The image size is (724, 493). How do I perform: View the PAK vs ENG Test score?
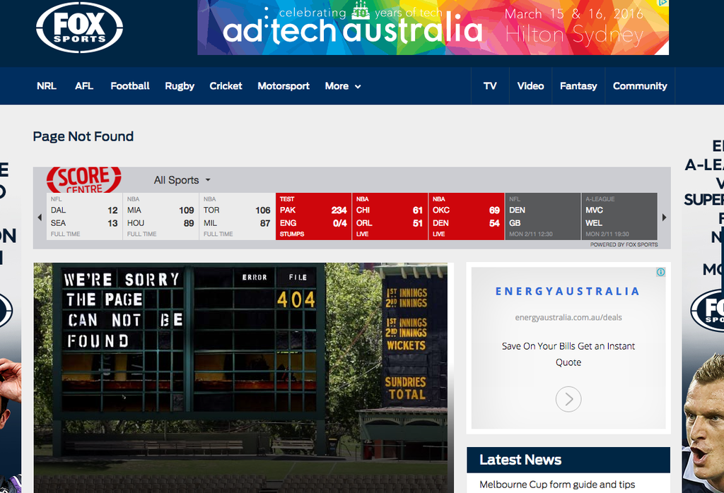tap(313, 216)
